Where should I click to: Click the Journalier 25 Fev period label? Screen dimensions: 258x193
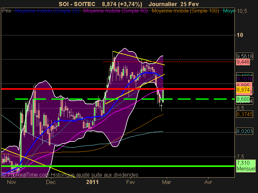coord(174,4)
